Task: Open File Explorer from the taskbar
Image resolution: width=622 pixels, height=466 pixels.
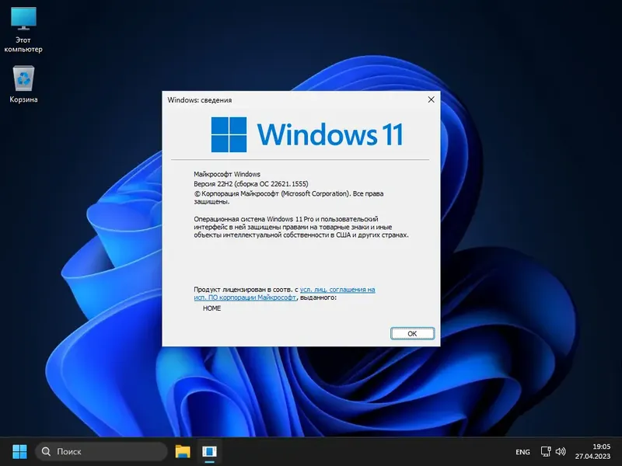Action: tap(182, 450)
